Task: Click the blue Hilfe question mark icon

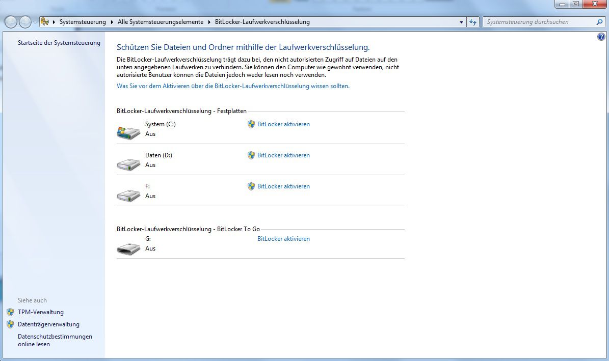Action: tap(601, 36)
